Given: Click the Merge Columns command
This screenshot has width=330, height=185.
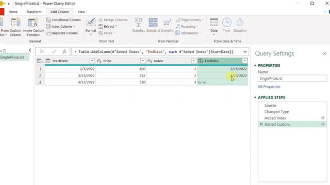Looking at the screenshot, I should point(113,20).
